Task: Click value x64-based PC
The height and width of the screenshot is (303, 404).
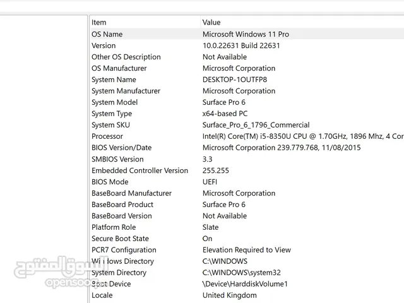Action: point(225,114)
